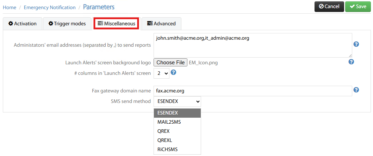Screen dimensions: 373x156
Task: Pick QREXL option in the list
Action: click(165, 140)
